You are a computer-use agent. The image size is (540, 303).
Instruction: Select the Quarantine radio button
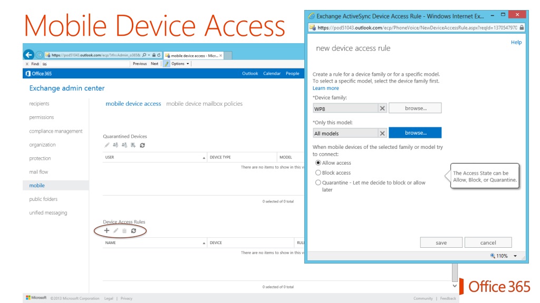[x=318, y=183]
